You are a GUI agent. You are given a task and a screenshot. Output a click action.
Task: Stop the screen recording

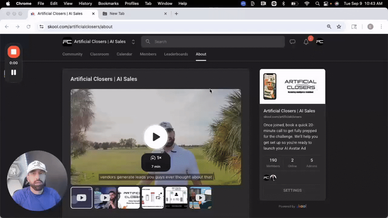pos(14,52)
